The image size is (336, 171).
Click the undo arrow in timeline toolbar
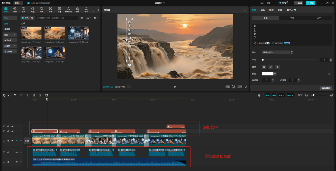coord(15,95)
